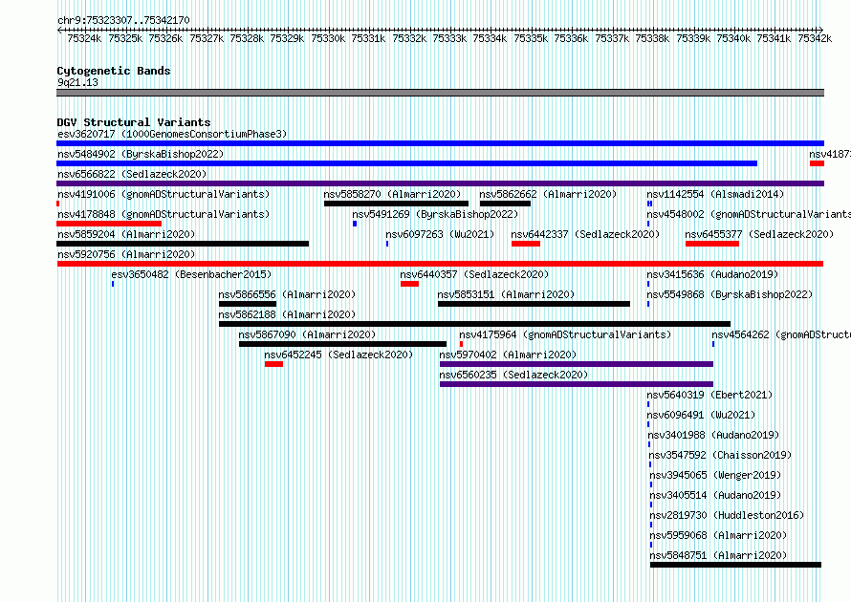Click the long black bar for nsv5862188
Viewport: 851px width, 602px height.
tap(475, 324)
